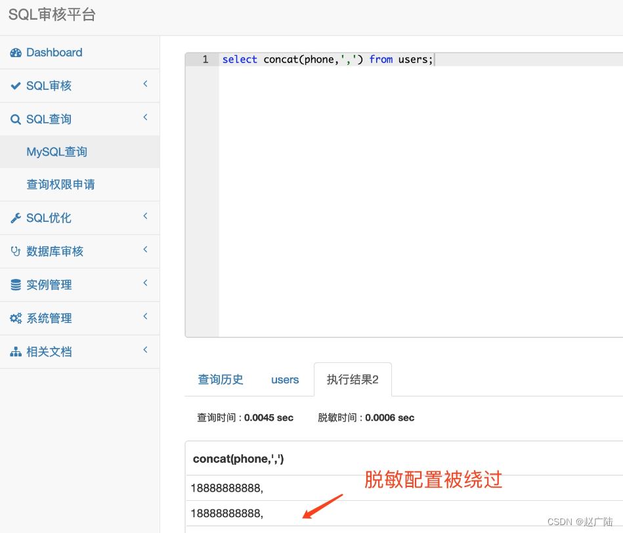Switch to the users tab
The image size is (623, 533).
[285, 379]
